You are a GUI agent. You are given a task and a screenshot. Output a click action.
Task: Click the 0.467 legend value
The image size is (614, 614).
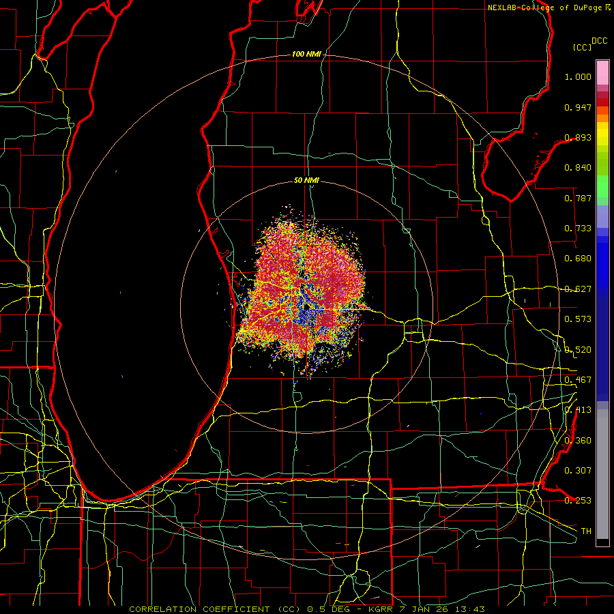pyautogui.click(x=578, y=380)
